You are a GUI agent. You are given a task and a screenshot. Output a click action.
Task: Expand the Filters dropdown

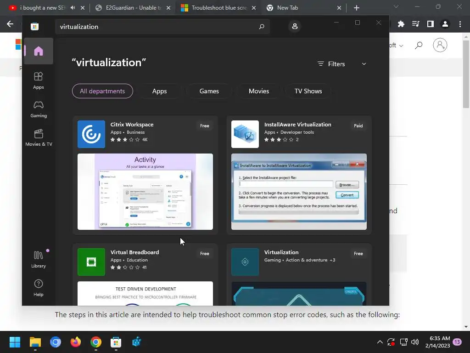click(x=341, y=64)
